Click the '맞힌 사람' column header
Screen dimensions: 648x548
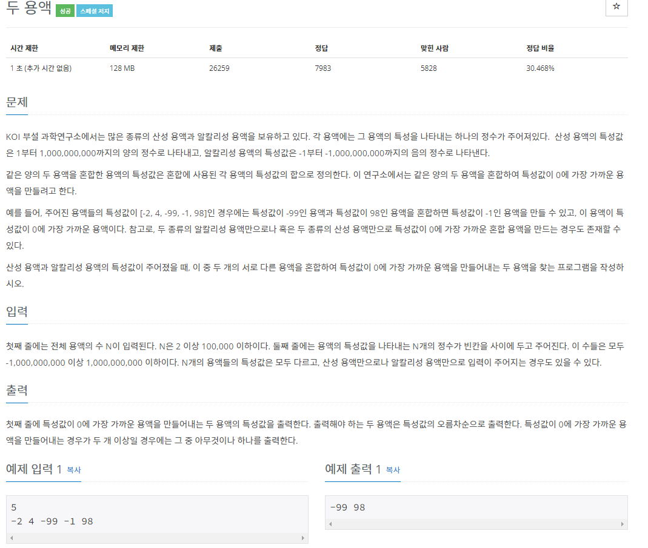(435, 48)
